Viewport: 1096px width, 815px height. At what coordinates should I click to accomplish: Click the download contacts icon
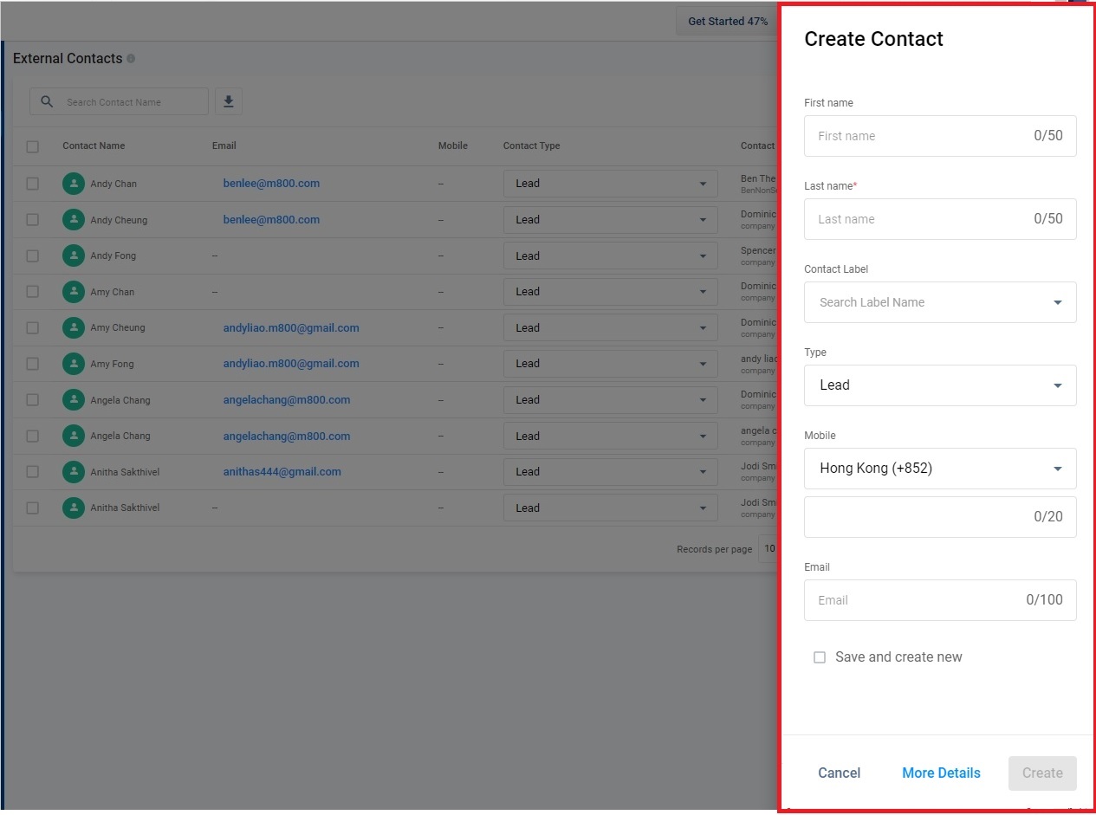coord(228,101)
